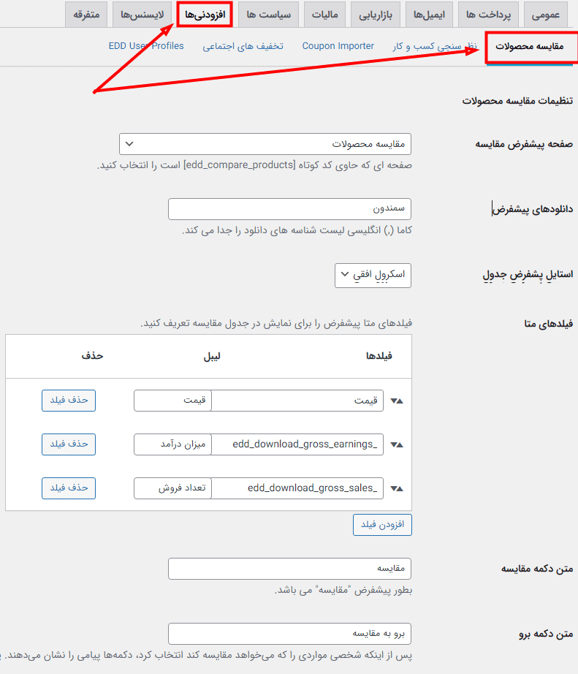This screenshot has width=578, height=674.
Task: Open the نظر سنجی کسب و کار section
Action: pos(435,46)
